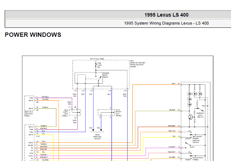Click the 'RED/BLU' wire label at Body ECU pin 1
The width and height of the screenshot is (231, 161).
point(45,97)
